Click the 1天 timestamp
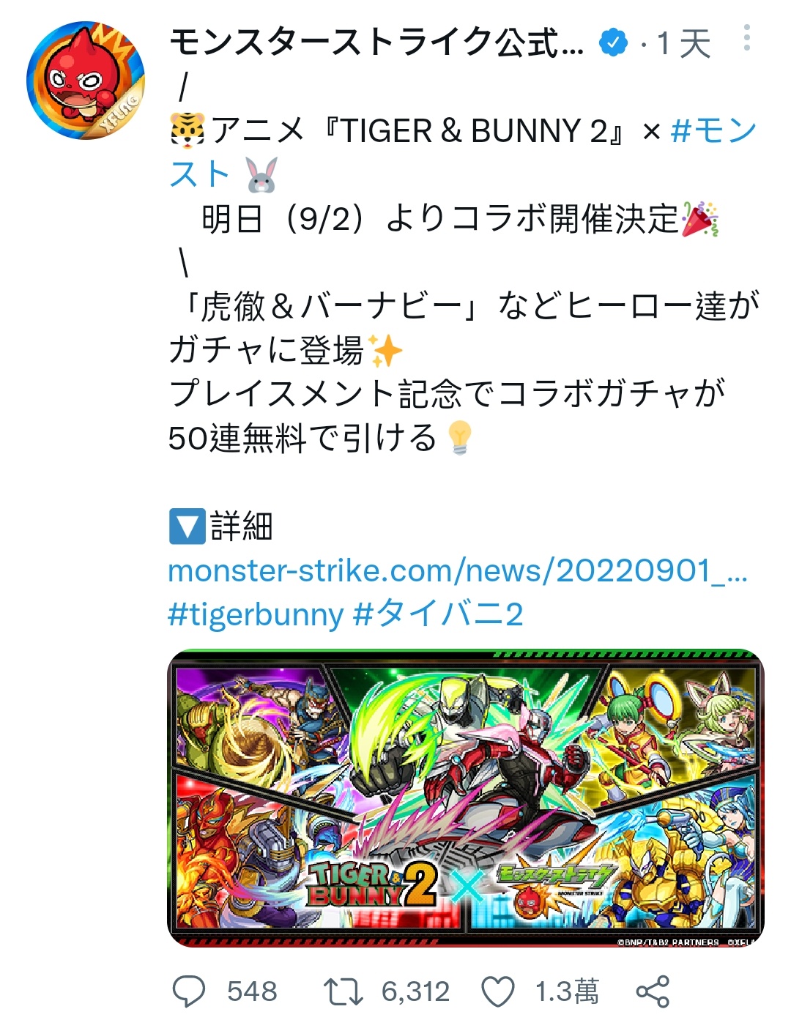The width and height of the screenshot is (791, 1020). coord(684,43)
